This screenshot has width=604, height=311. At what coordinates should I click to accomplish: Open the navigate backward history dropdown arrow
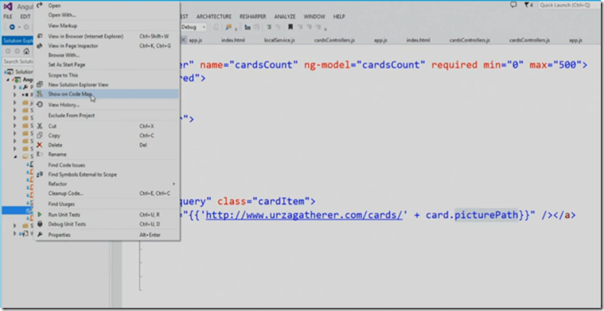coord(19,27)
